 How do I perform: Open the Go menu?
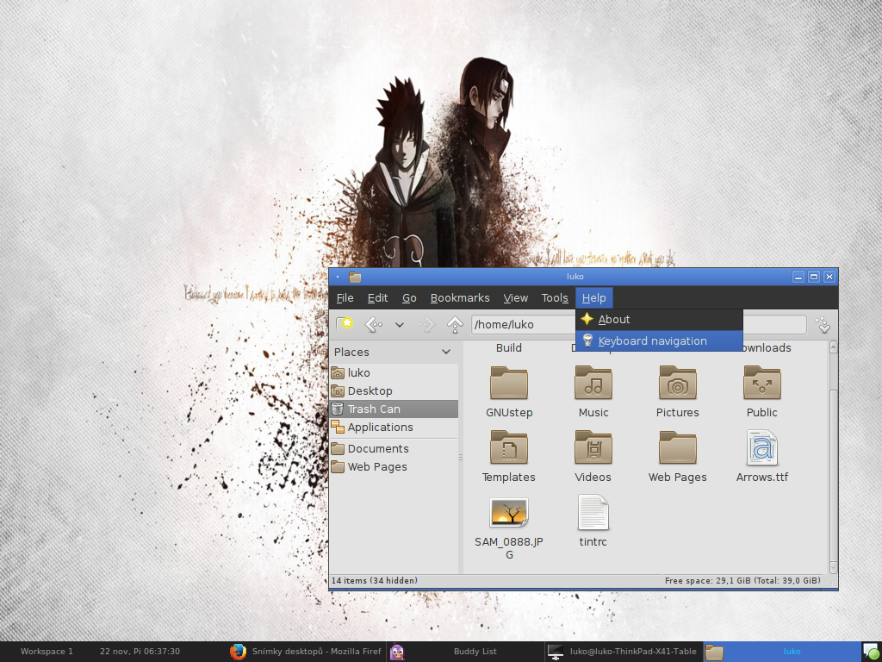pos(409,297)
